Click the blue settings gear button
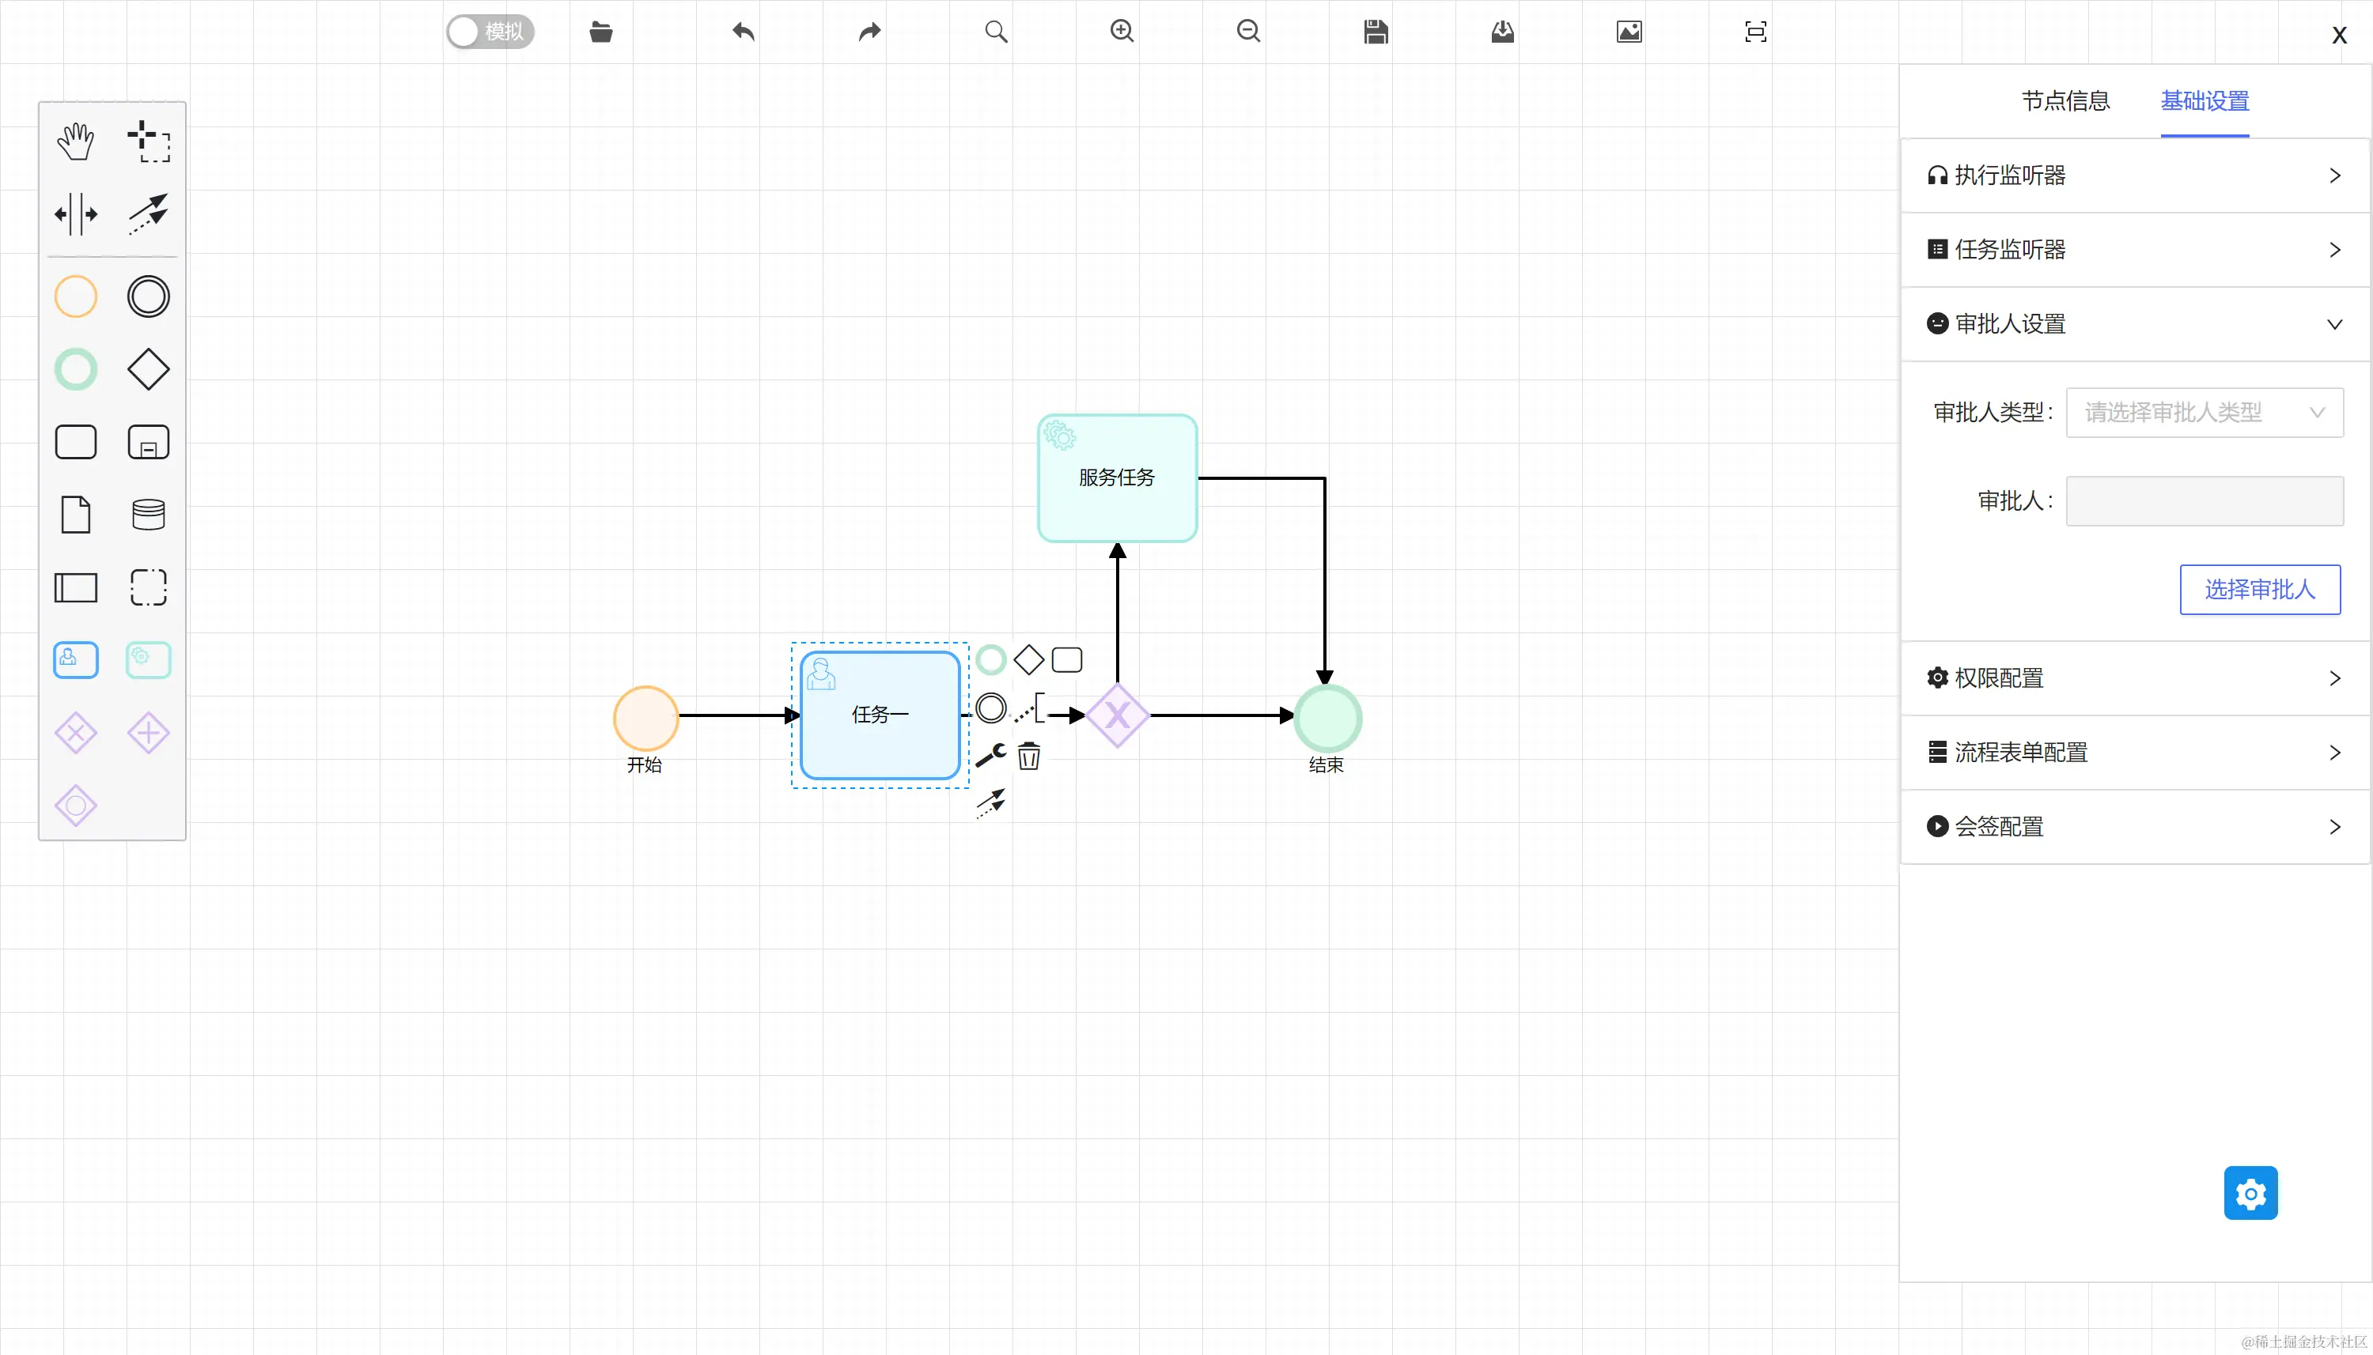The height and width of the screenshot is (1355, 2373). 2250,1192
